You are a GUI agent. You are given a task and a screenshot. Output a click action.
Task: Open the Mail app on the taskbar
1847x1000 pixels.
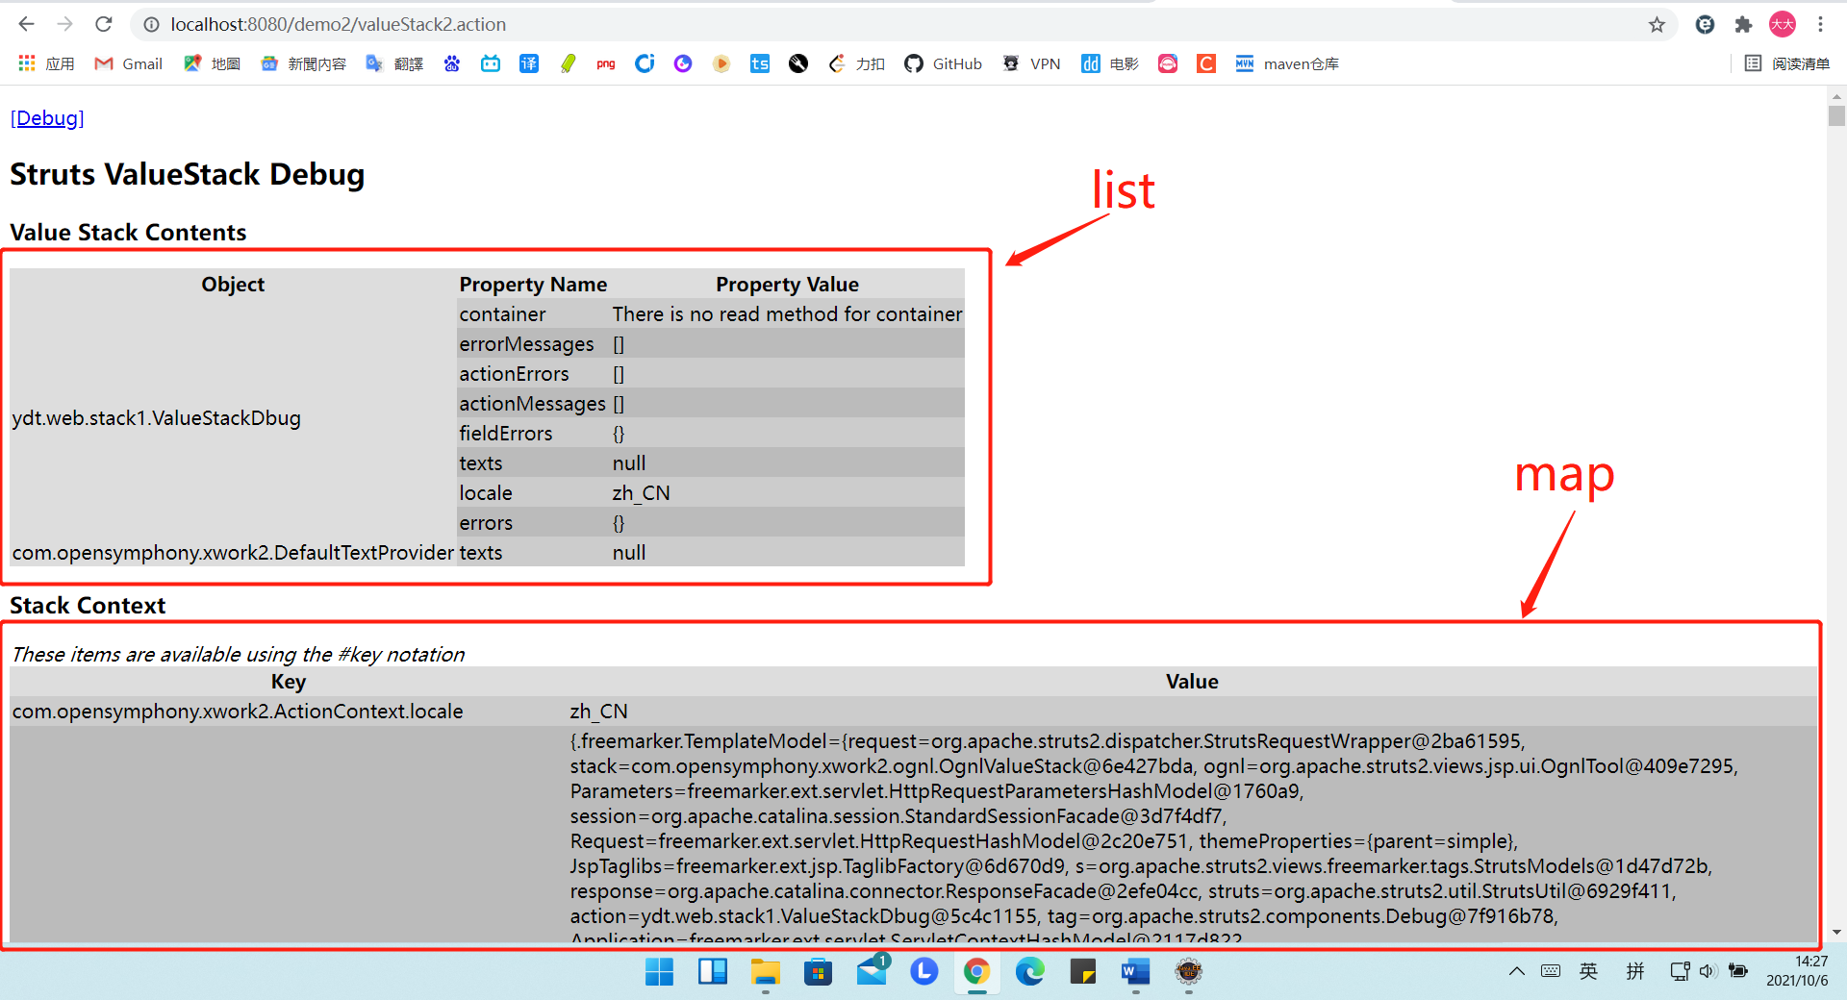point(872,972)
